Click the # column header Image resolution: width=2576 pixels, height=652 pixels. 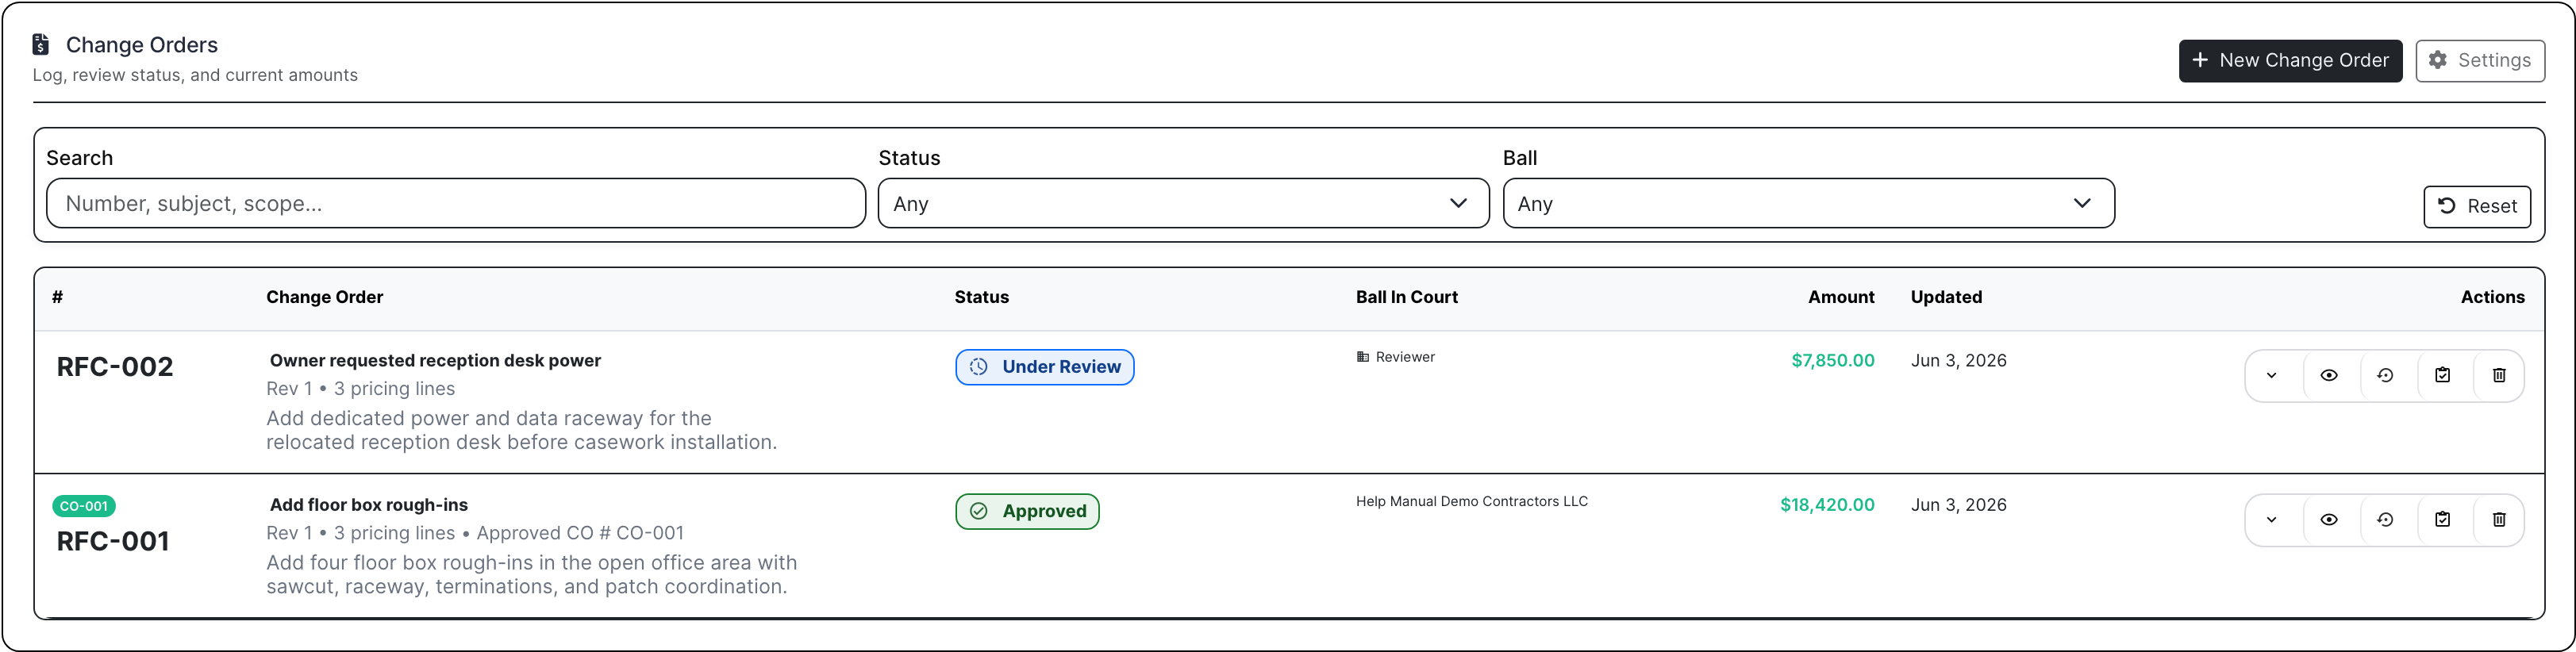(58, 297)
